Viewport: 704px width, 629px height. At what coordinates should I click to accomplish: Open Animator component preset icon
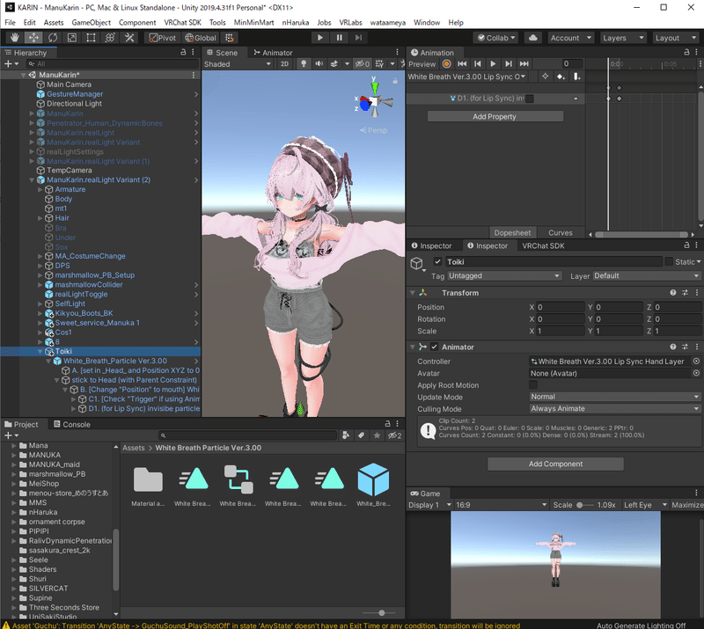pos(685,347)
